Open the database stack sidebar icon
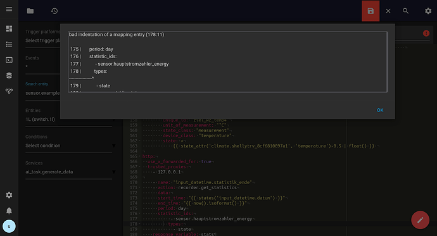Image resolution: width=437 pixels, height=236 pixels. click(x=9, y=75)
